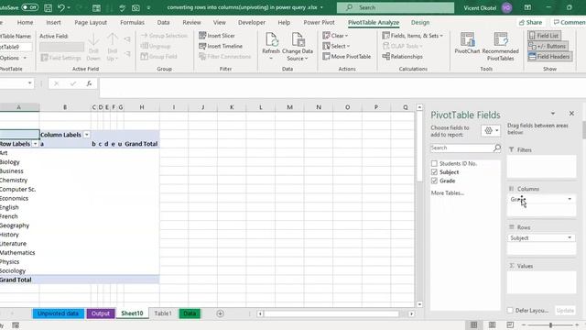Click the More Tables link
This screenshot has height=330, width=586.
click(448, 193)
